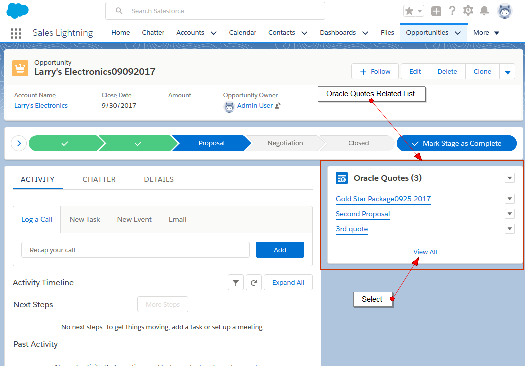Open Larry's Electronics account link
This screenshot has width=529, height=366.
point(41,105)
